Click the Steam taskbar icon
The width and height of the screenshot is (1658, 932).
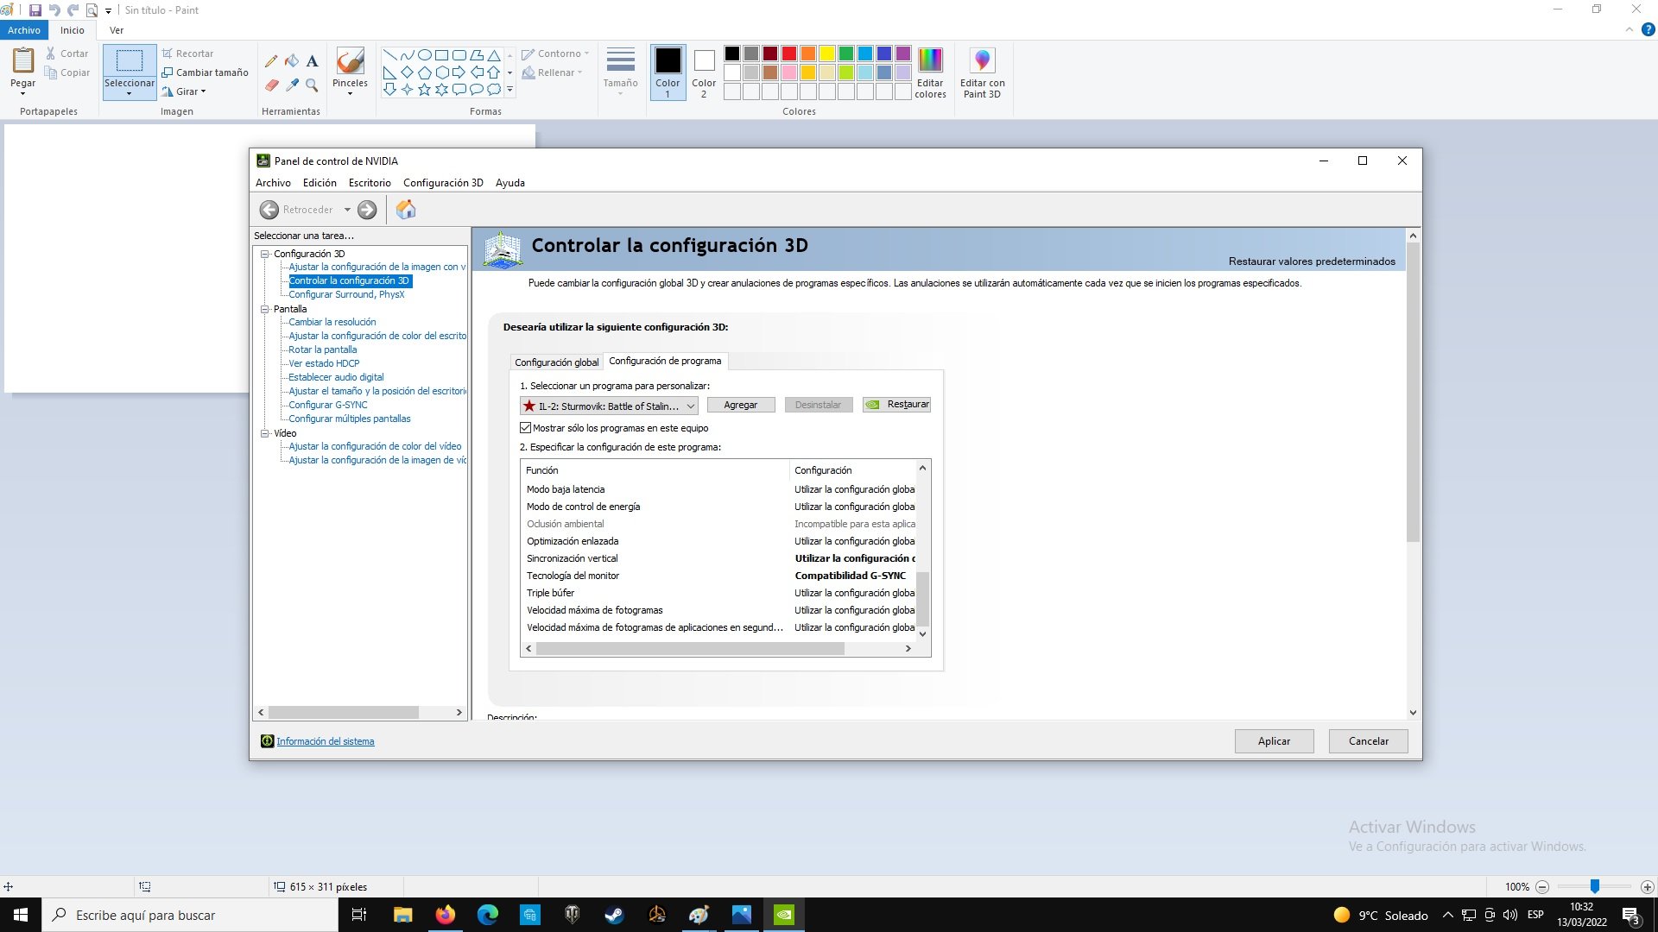(x=614, y=915)
